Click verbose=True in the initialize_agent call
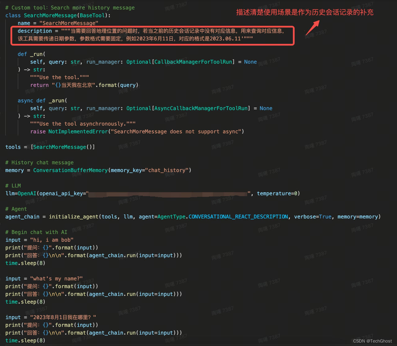The image size is (397, 346). [x=313, y=217]
